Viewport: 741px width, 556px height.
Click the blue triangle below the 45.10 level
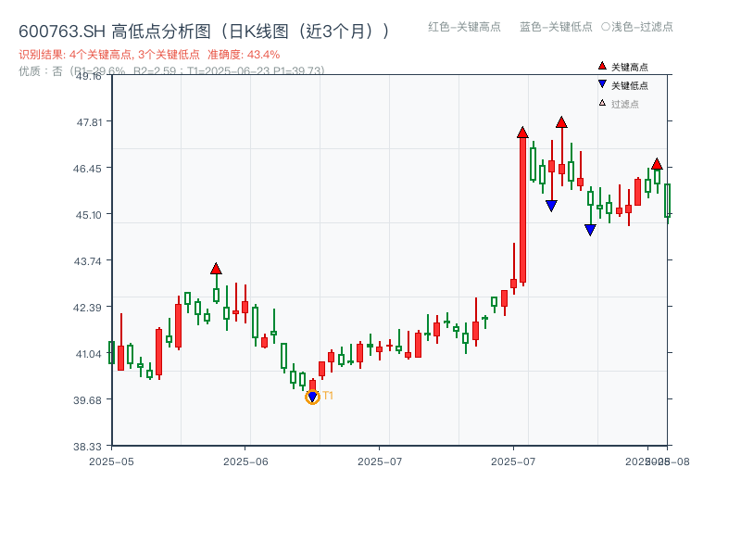click(x=590, y=228)
